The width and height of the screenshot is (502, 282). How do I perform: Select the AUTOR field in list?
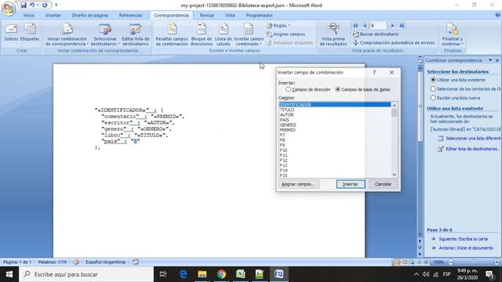pos(335,115)
